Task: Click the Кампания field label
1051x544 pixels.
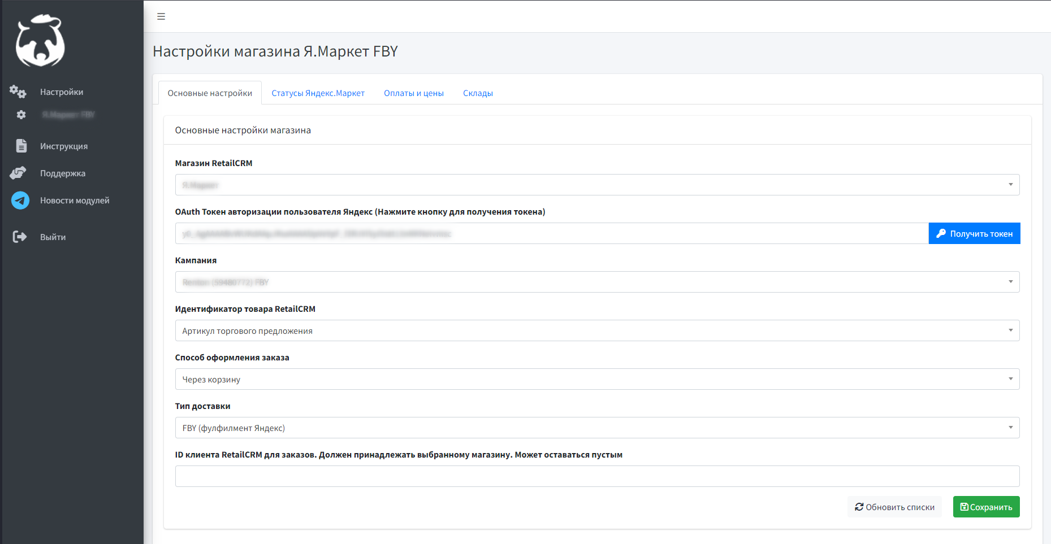Action: point(196,260)
